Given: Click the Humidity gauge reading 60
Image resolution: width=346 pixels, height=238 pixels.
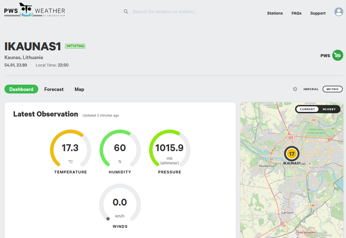Looking at the screenshot, I should pos(120,148).
